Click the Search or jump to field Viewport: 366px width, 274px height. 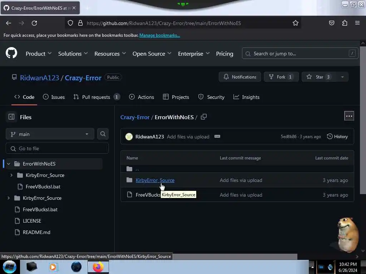pos(300,54)
